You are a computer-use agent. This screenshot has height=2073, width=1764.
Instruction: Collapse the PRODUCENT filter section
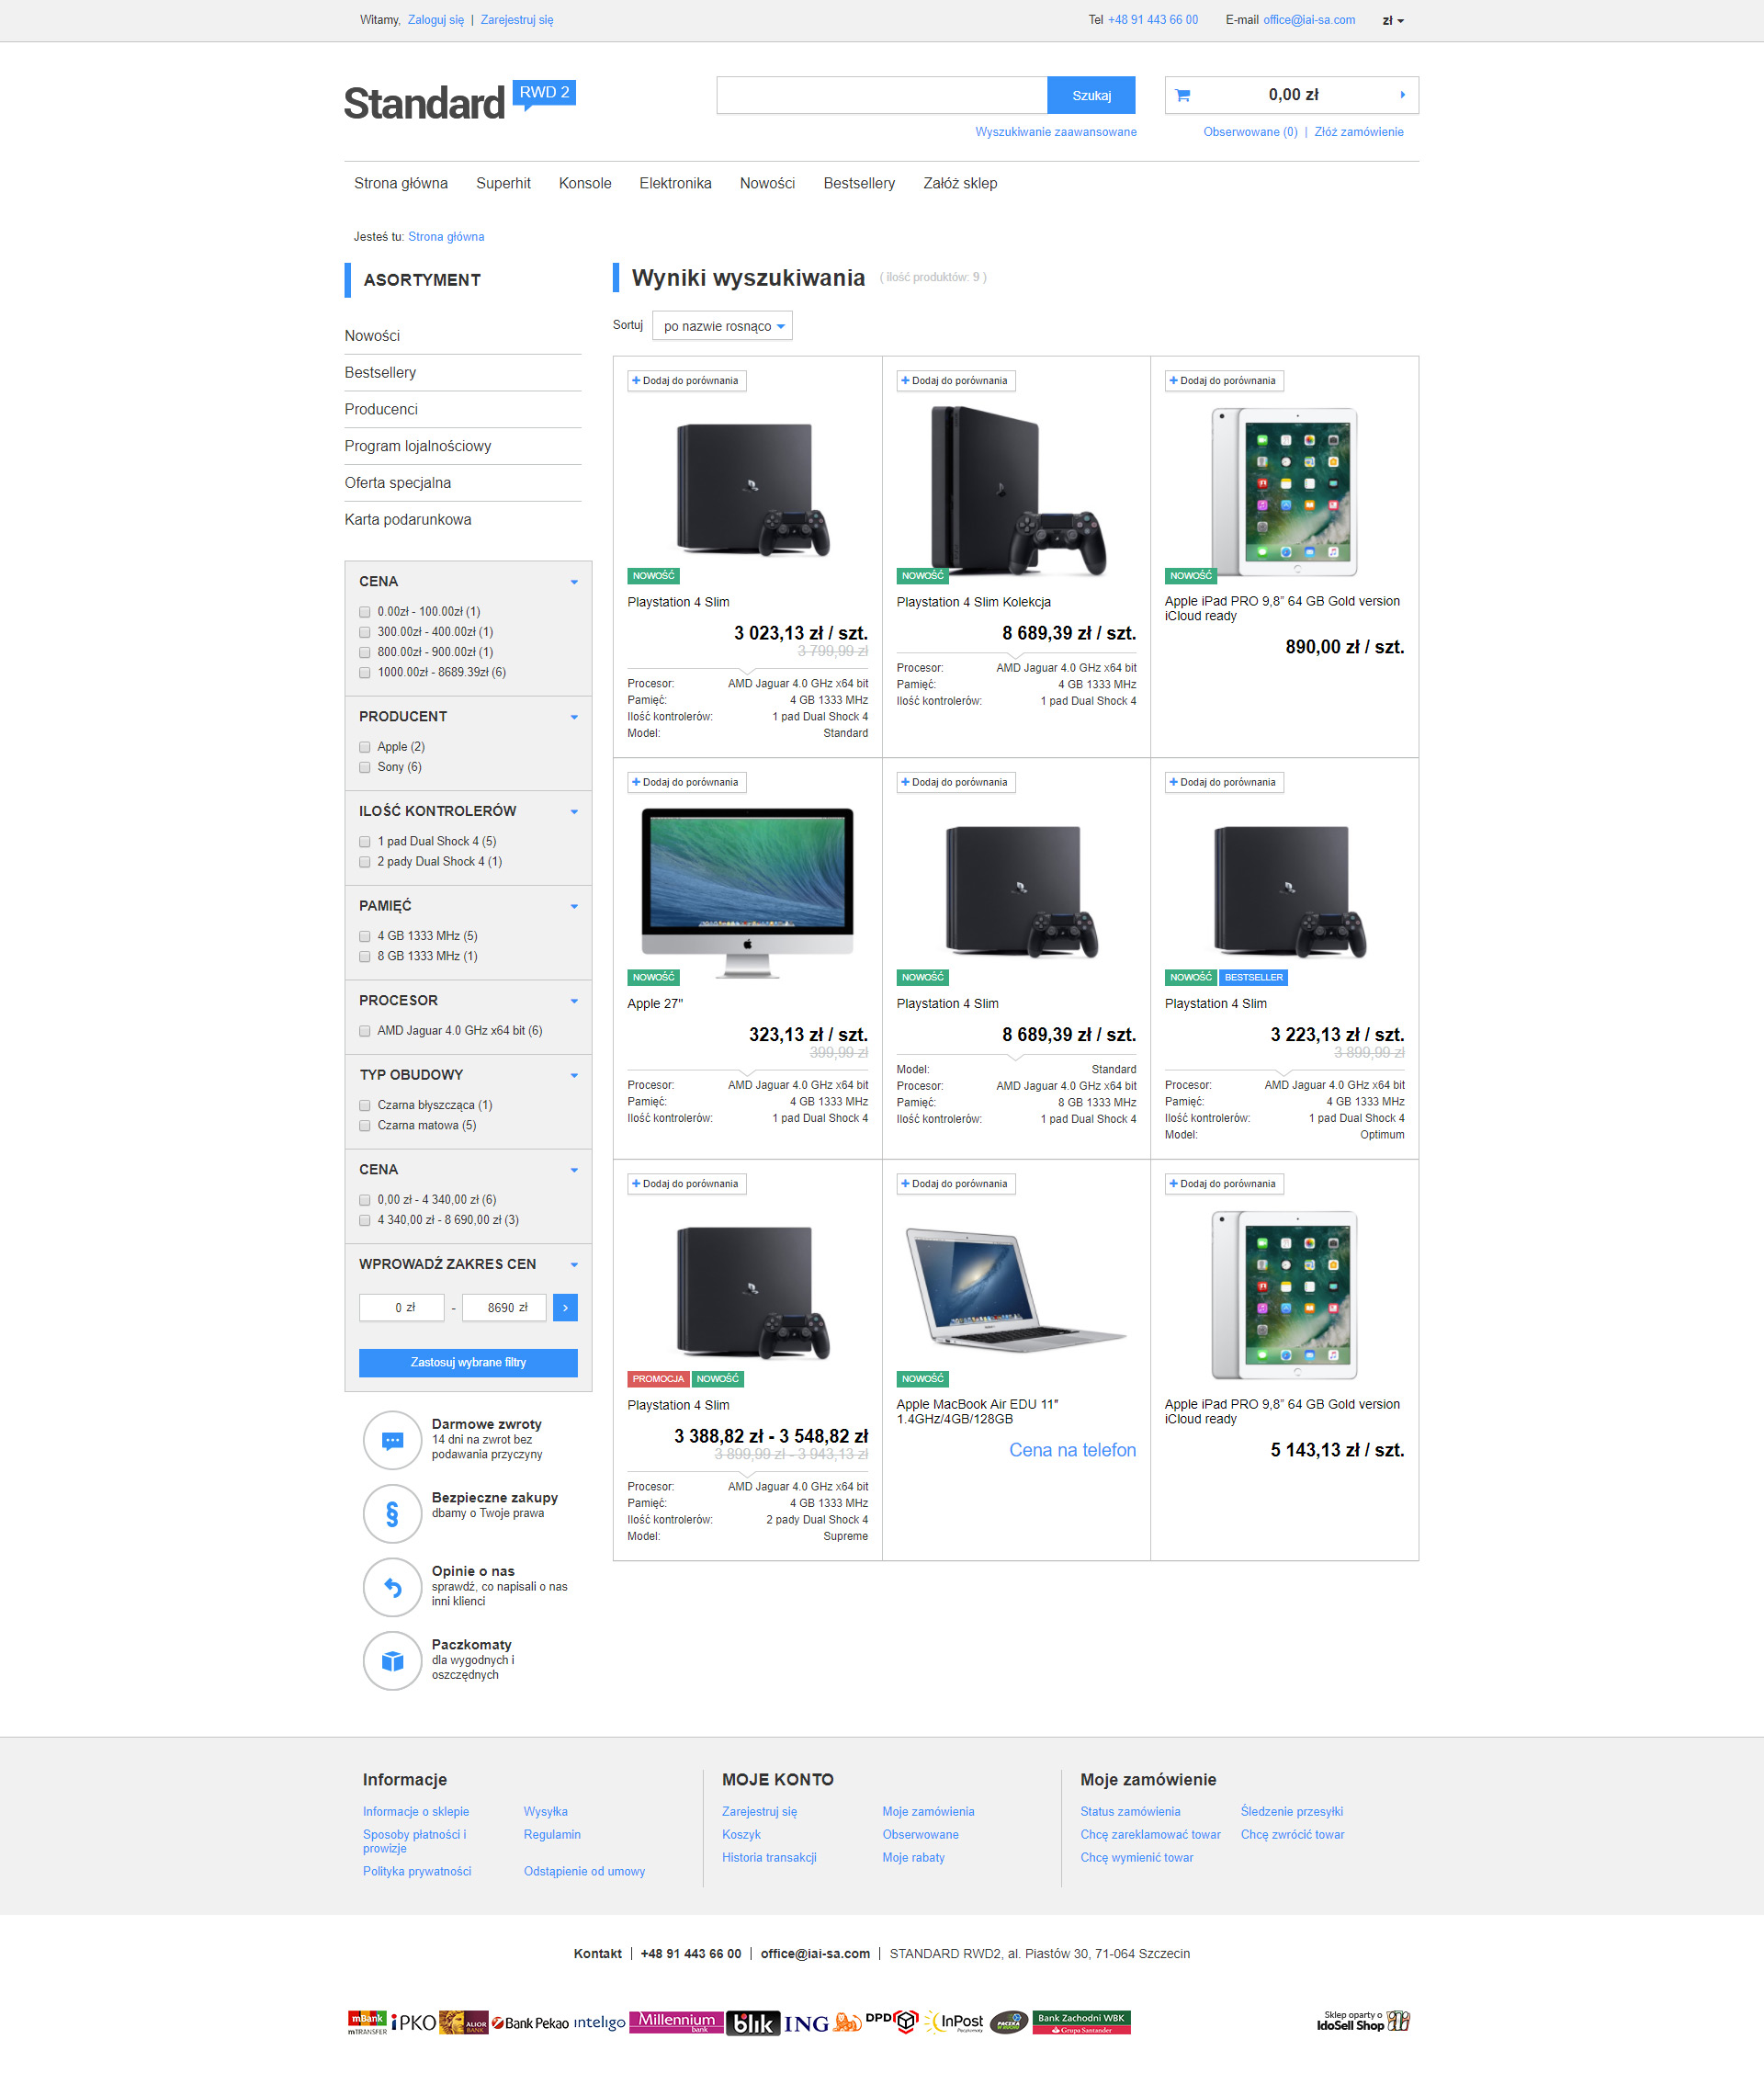click(x=574, y=717)
